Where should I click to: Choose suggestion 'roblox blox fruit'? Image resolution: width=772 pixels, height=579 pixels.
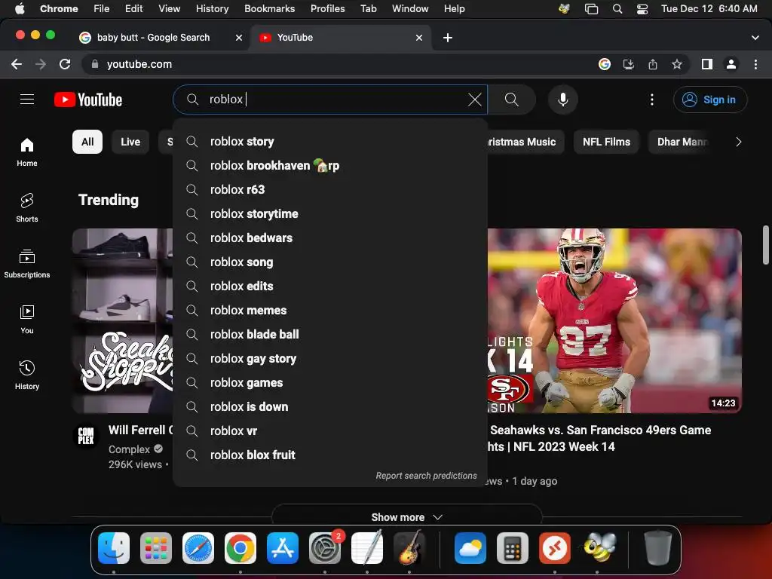point(330,455)
